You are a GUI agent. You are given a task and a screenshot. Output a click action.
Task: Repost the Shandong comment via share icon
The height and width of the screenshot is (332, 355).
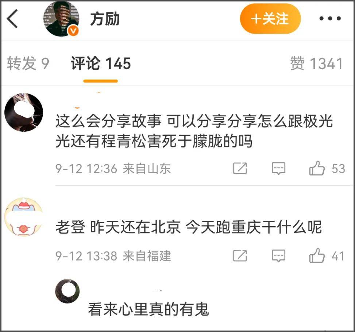click(240, 168)
